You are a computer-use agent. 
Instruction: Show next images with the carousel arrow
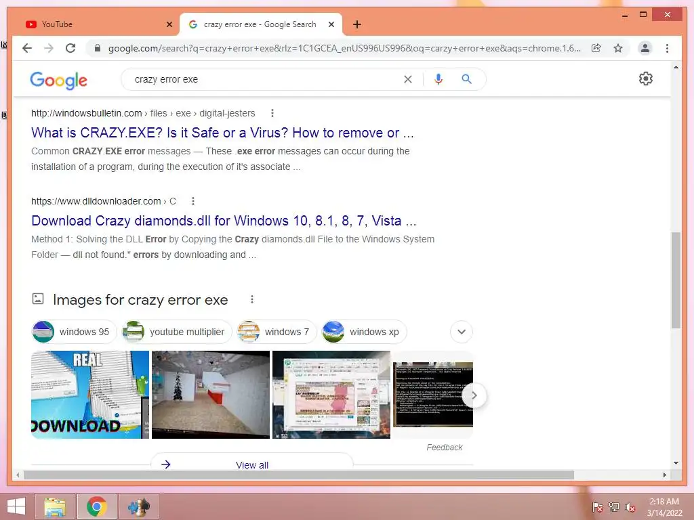coord(474,395)
